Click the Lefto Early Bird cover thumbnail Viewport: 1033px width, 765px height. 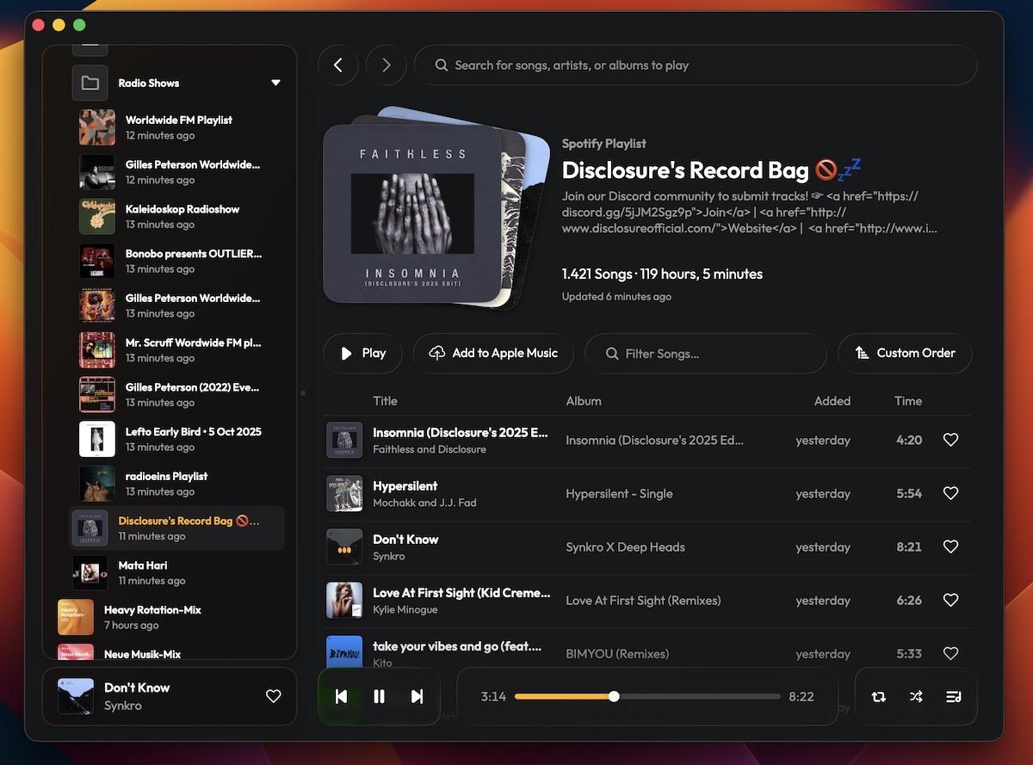coord(97,440)
